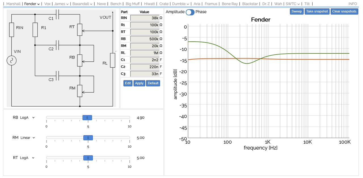This screenshot has width=363, height=178.
Task: Select the Blackstar tone stack
Action: [250, 4]
